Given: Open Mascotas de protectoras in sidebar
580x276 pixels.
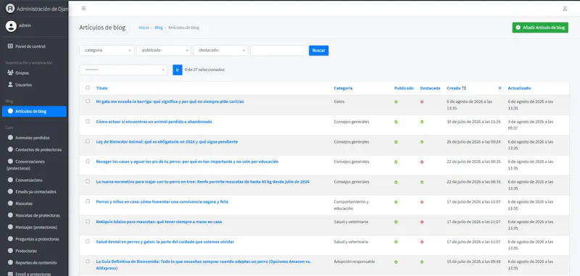Looking at the screenshot, I should [34, 215].
